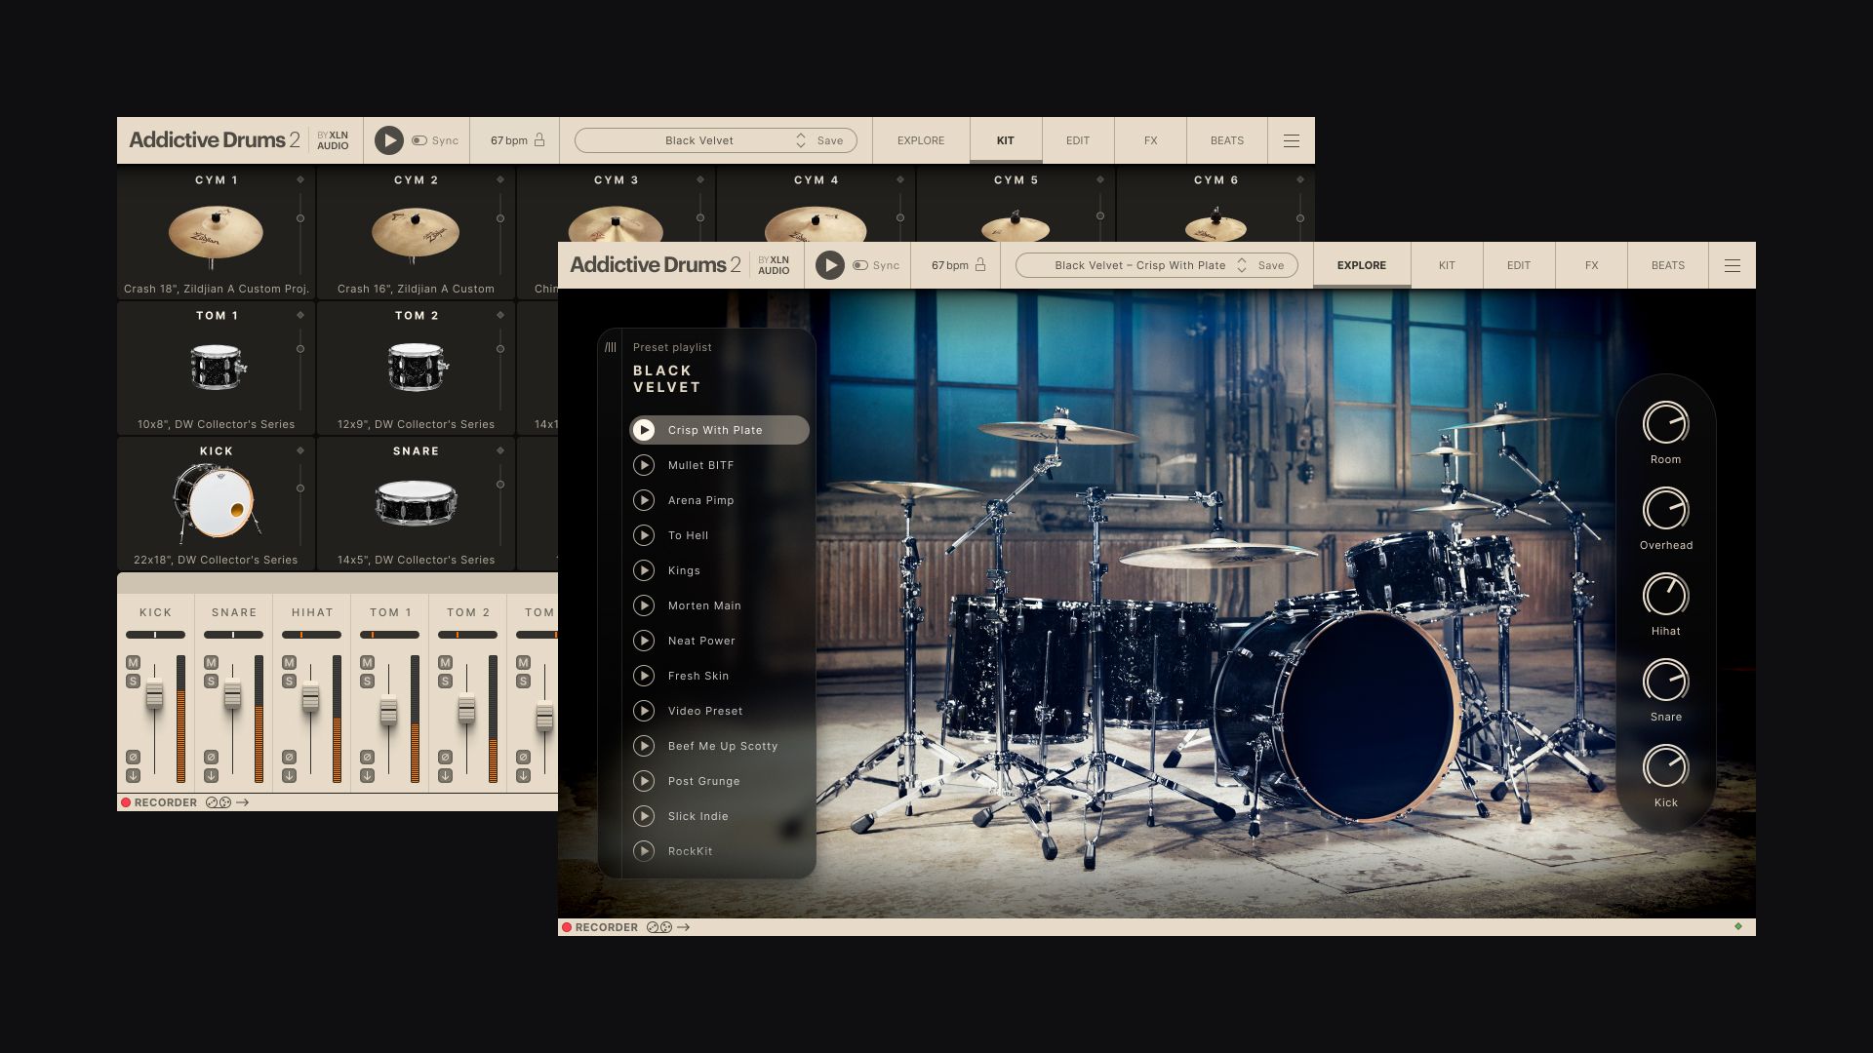Preview the Crisp With Plate preset
This screenshot has width=1873, height=1053.
(644, 430)
